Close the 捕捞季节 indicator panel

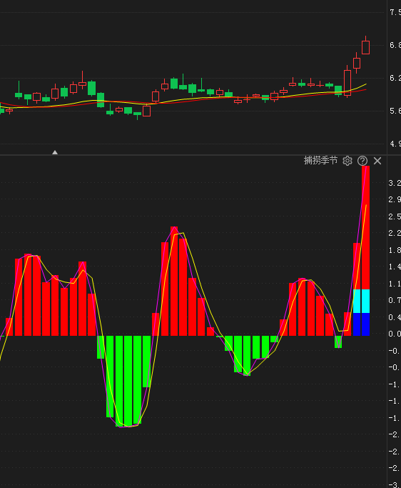(377, 161)
